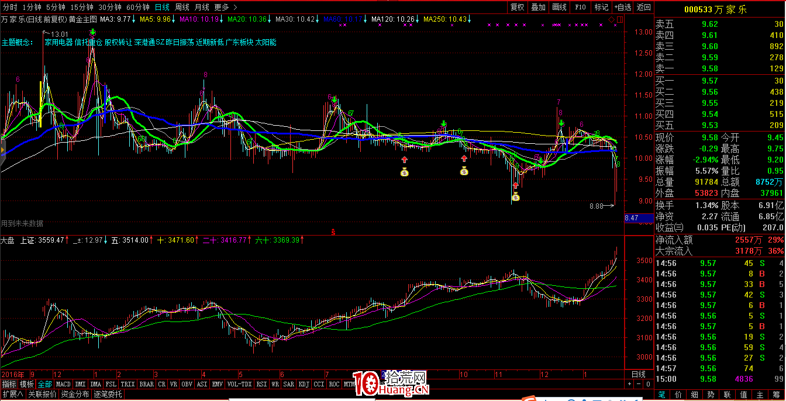Click the 家用电器 concept tag
This screenshot has height=401, width=786.
click(58, 43)
